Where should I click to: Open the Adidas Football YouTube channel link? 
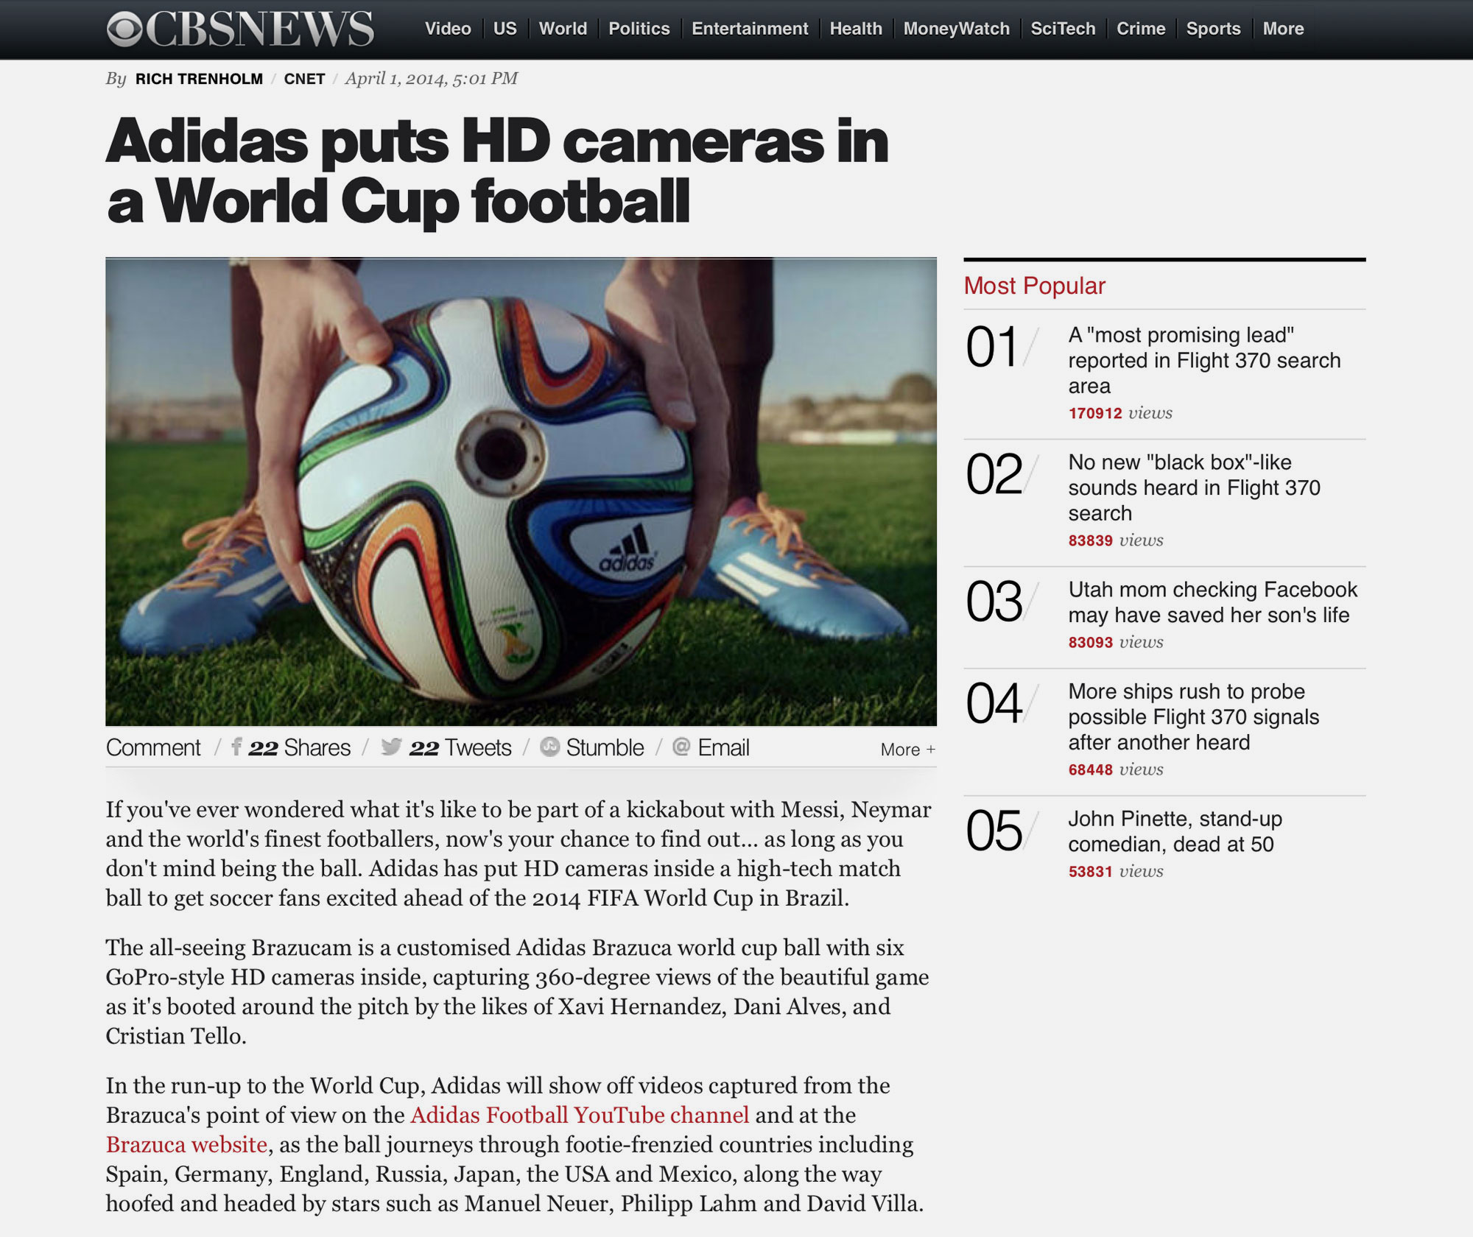pos(580,1115)
